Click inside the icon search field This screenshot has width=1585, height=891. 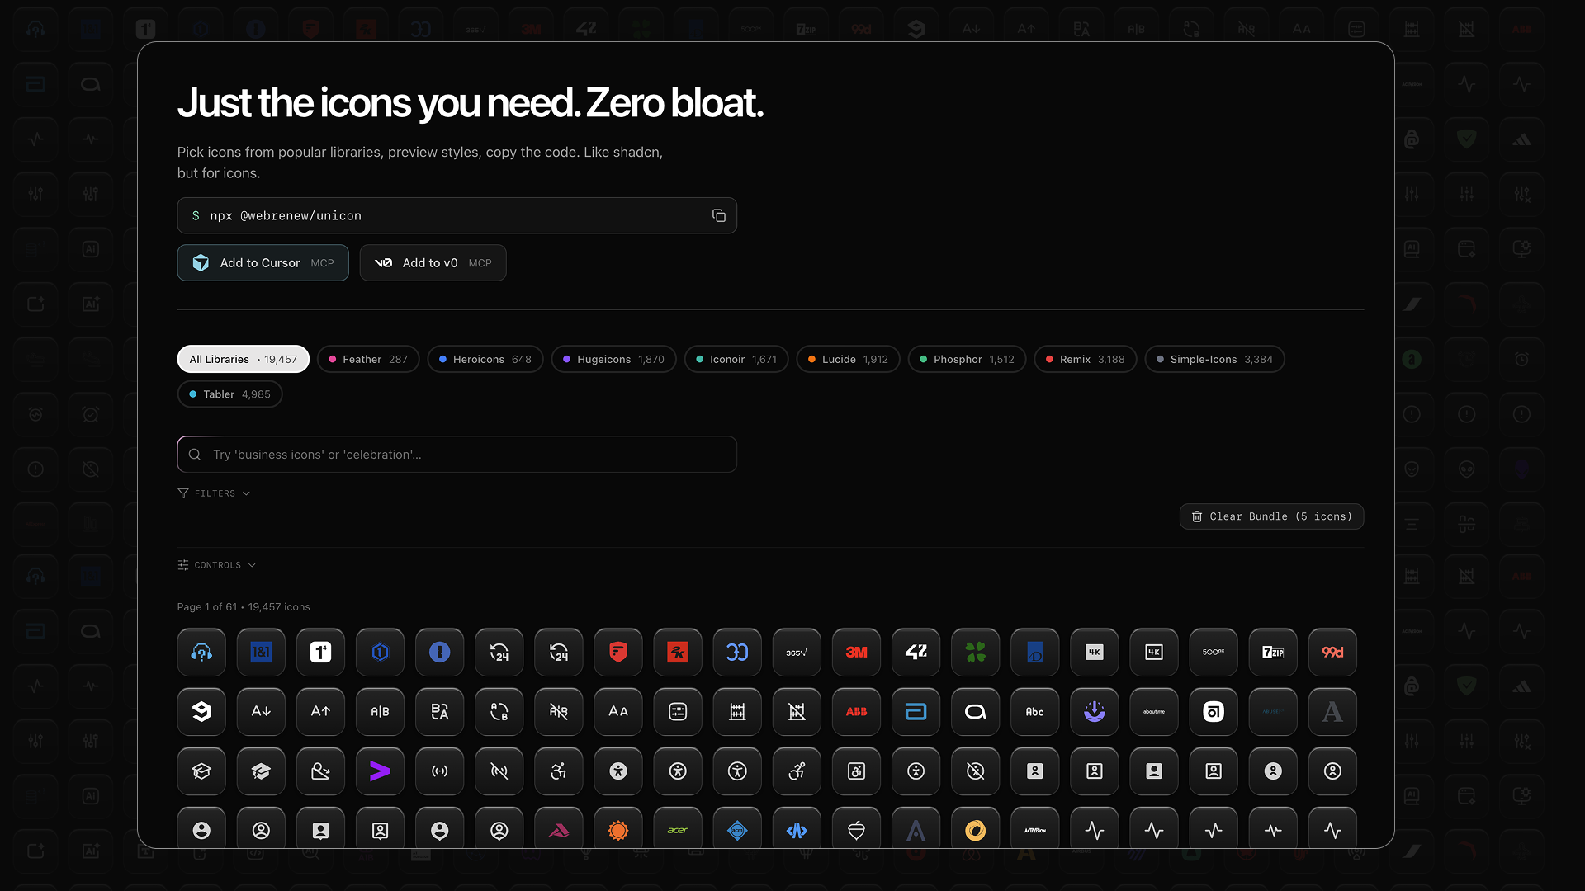pos(457,454)
